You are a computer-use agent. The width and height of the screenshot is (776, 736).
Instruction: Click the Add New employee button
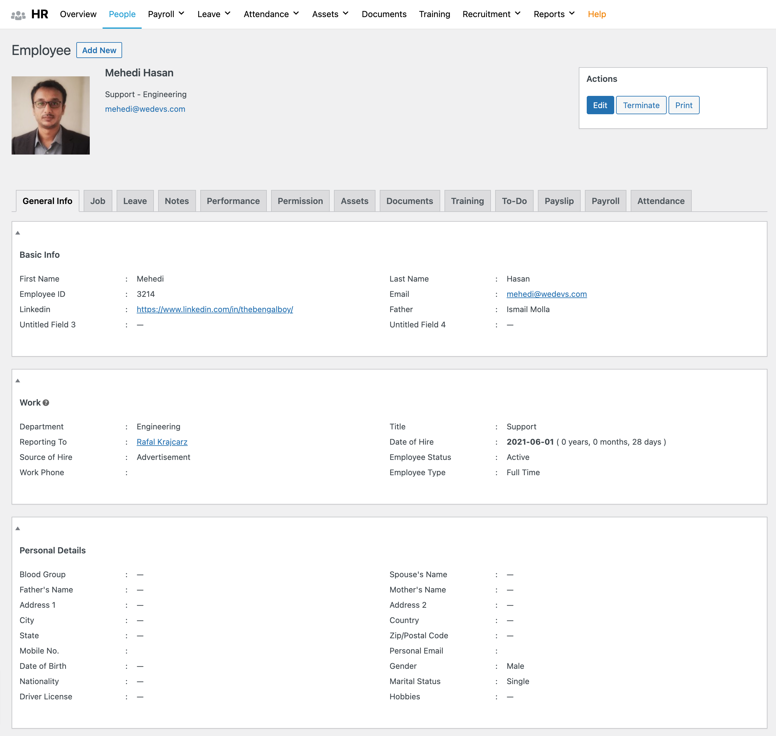click(100, 50)
